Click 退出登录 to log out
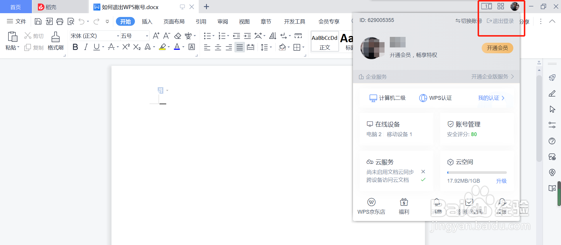561x245 pixels. click(500, 21)
